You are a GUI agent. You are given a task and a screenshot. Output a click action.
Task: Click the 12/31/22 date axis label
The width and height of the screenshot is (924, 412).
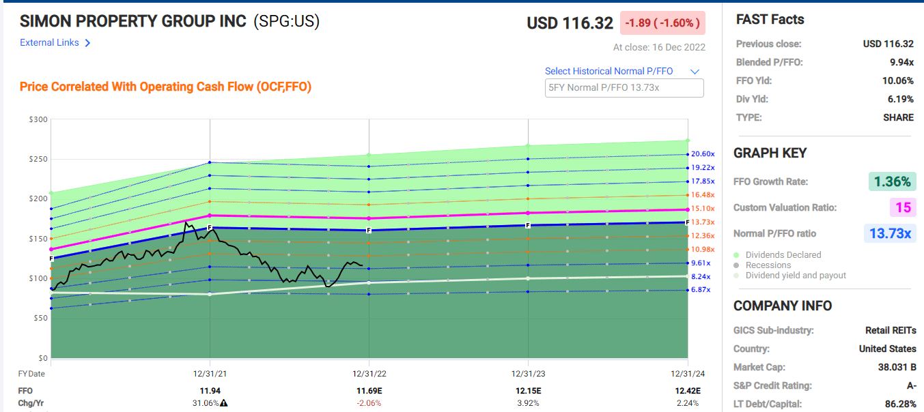[x=369, y=374]
